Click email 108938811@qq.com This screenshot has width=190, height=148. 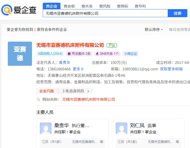(x=140, y=69)
